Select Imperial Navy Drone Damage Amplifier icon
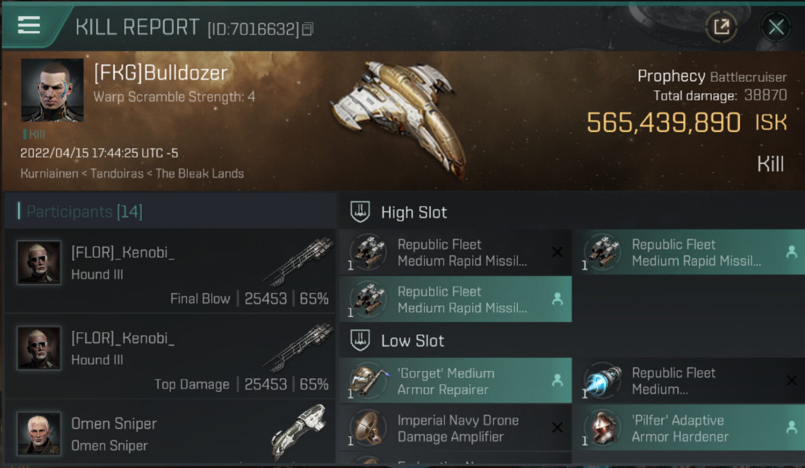805x468 pixels. [x=368, y=428]
